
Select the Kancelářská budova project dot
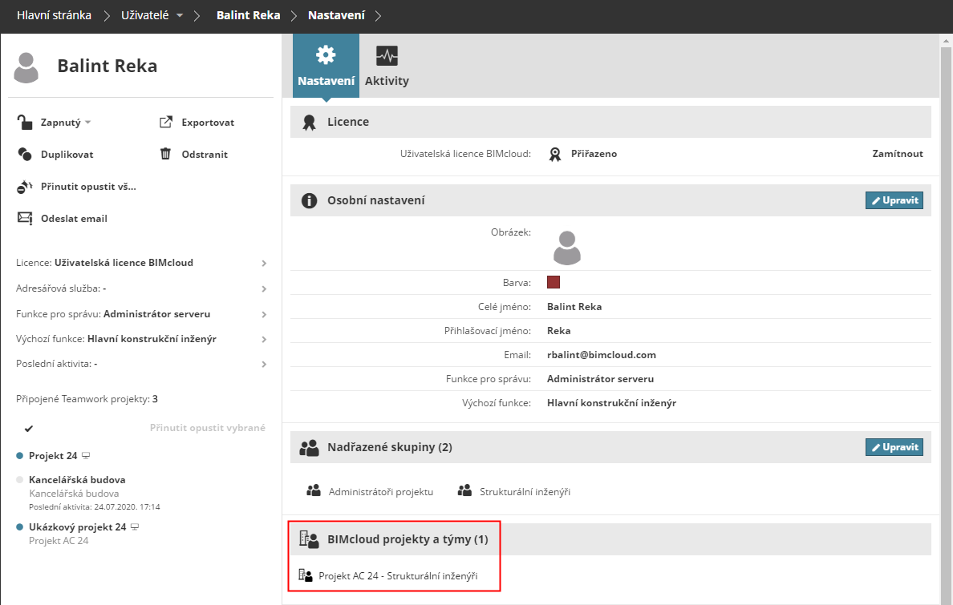pos(20,479)
